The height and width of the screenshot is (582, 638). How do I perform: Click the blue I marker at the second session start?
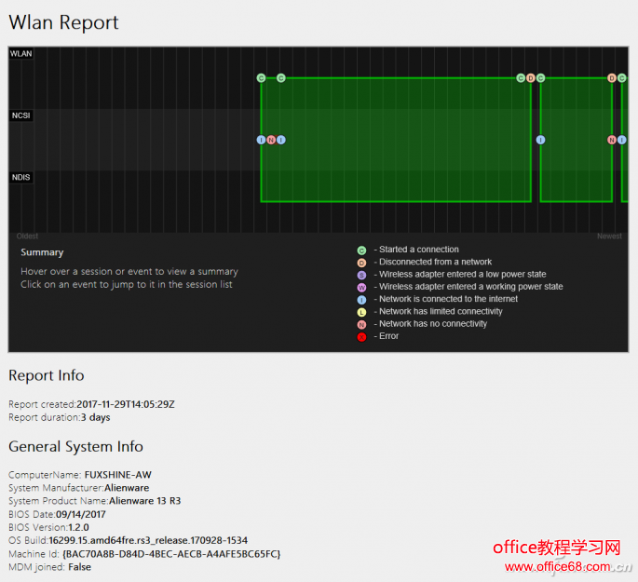(x=540, y=140)
